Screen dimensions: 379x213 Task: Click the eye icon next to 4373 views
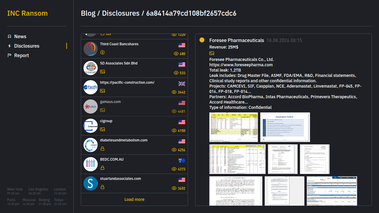pos(174,169)
